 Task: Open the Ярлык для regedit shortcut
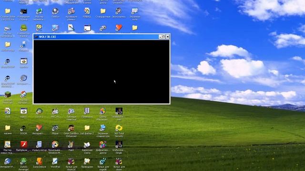click(103, 161)
